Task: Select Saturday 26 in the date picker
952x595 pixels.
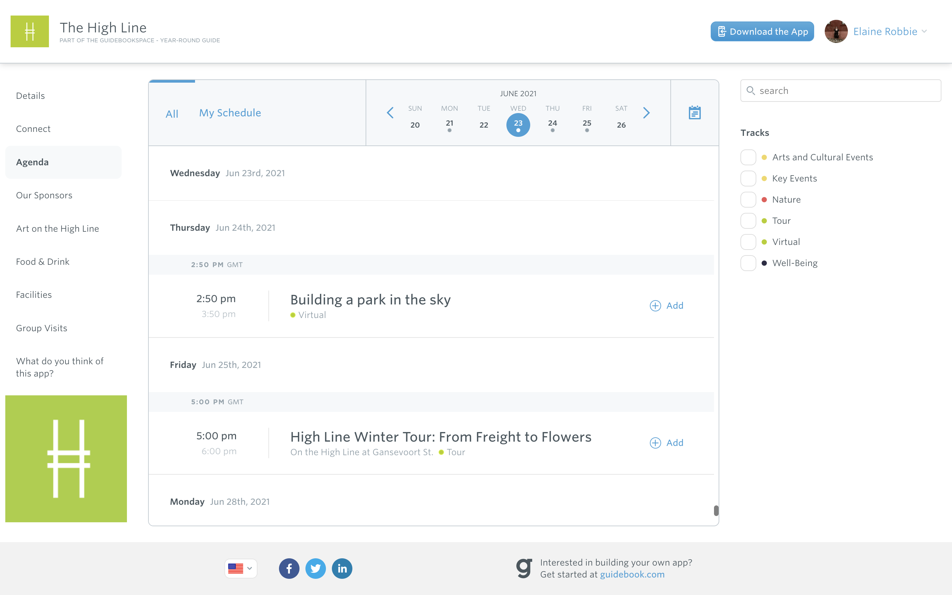Action: (621, 125)
